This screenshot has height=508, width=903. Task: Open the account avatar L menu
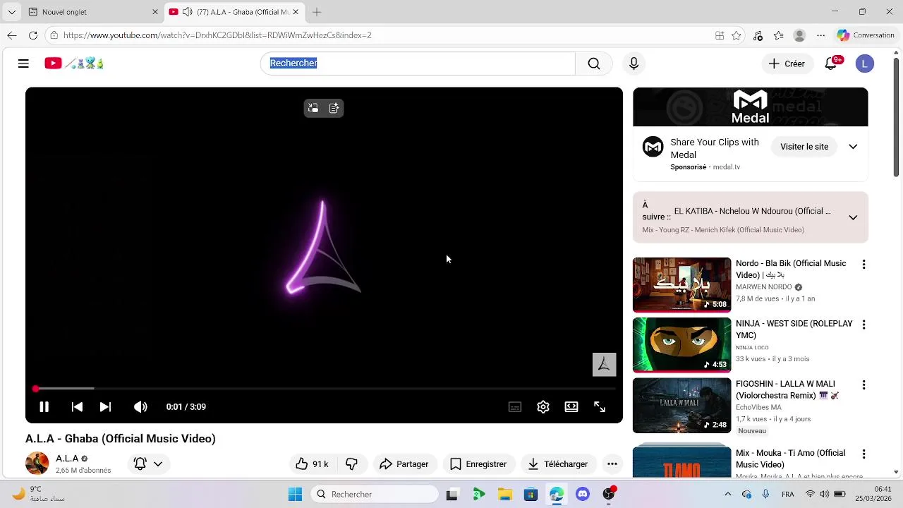point(865,64)
